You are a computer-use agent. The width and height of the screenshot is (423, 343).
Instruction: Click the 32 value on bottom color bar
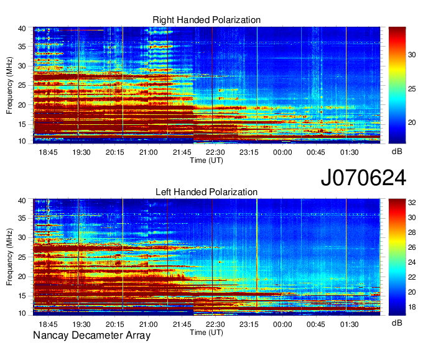pos(412,203)
